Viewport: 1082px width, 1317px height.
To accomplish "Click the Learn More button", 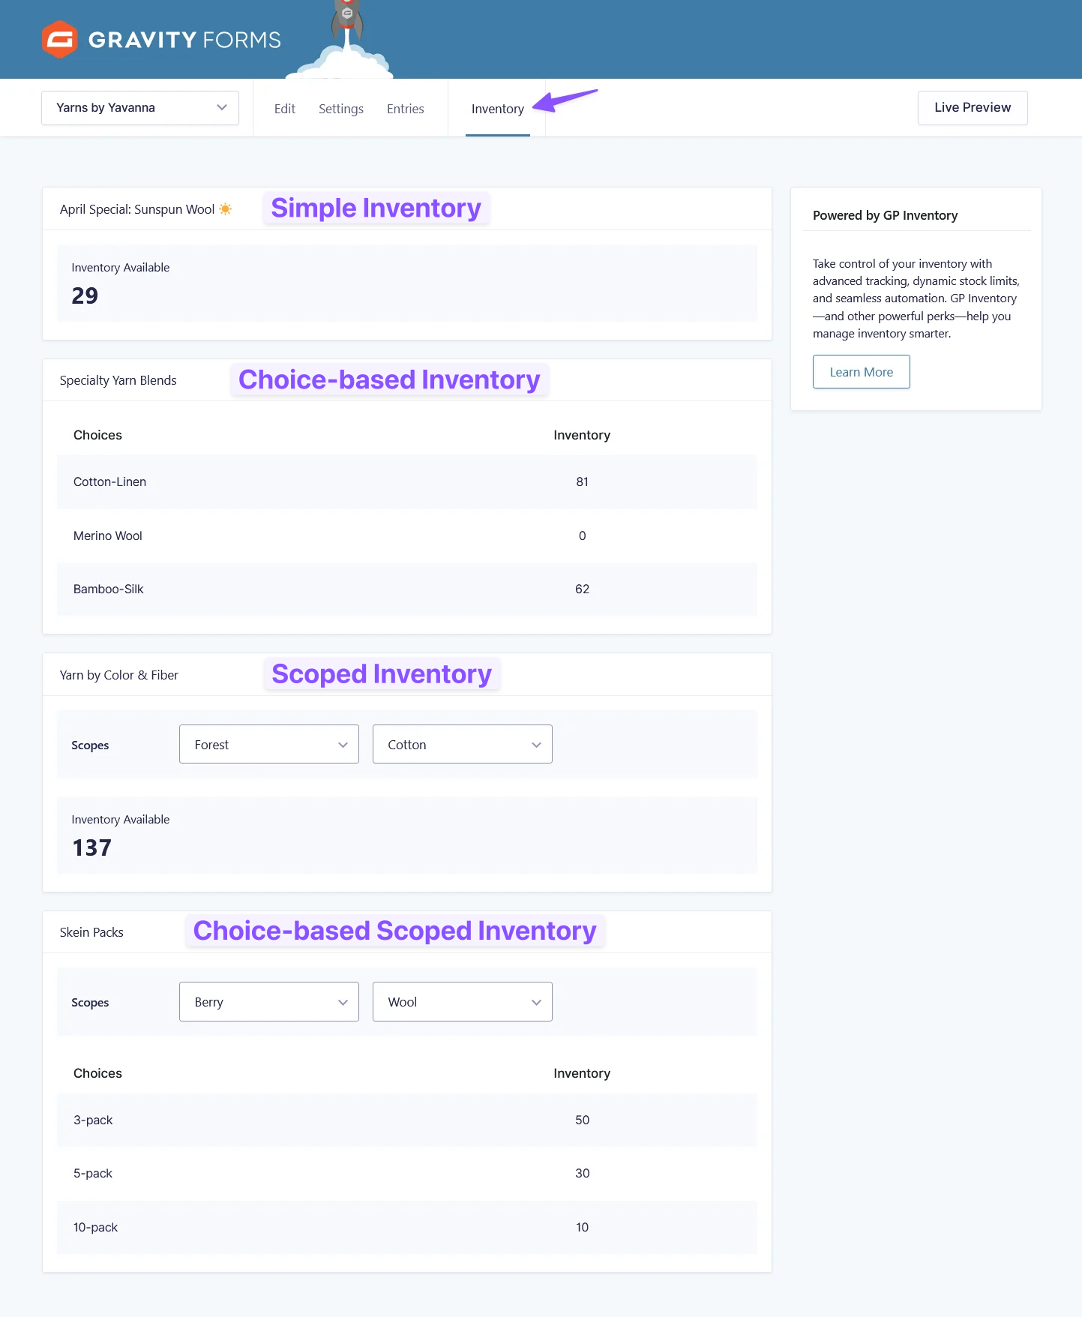I will [x=861, y=372].
